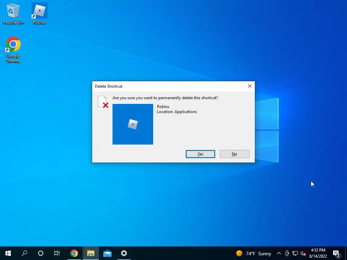Screen dimensions: 347x260
Task: Cancel deletion with the No button
Action: 234,154
